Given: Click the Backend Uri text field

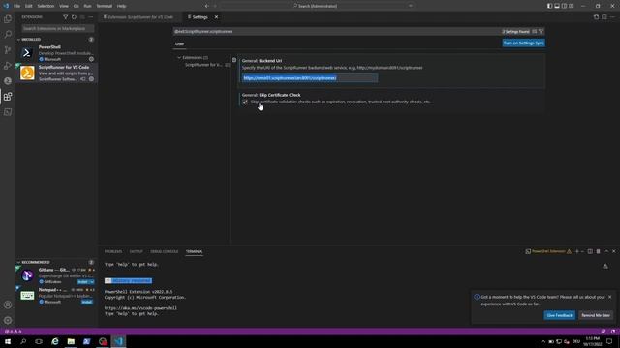Looking at the screenshot, I should click(310, 78).
